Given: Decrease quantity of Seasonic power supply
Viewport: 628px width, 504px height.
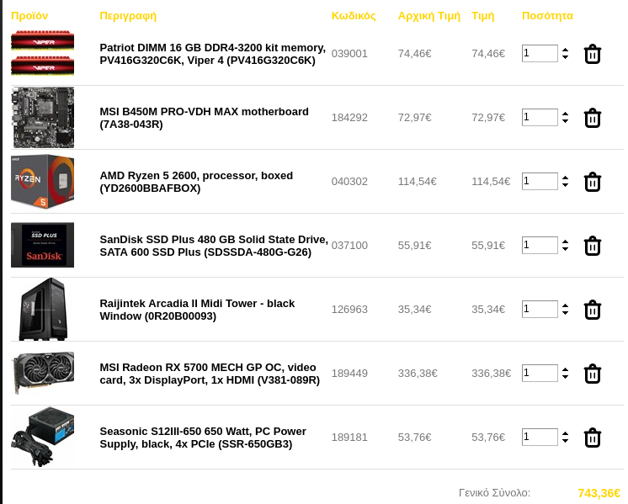Looking at the screenshot, I should 565,440.
